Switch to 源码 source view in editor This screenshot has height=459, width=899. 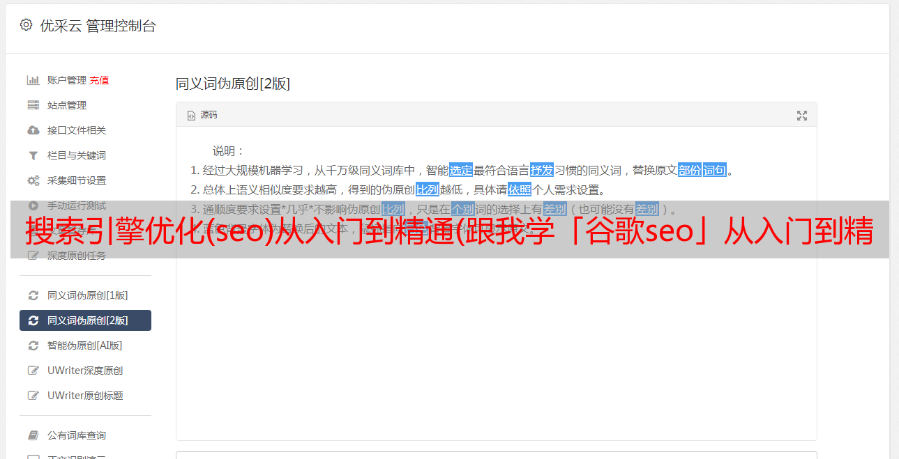coord(202,115)
